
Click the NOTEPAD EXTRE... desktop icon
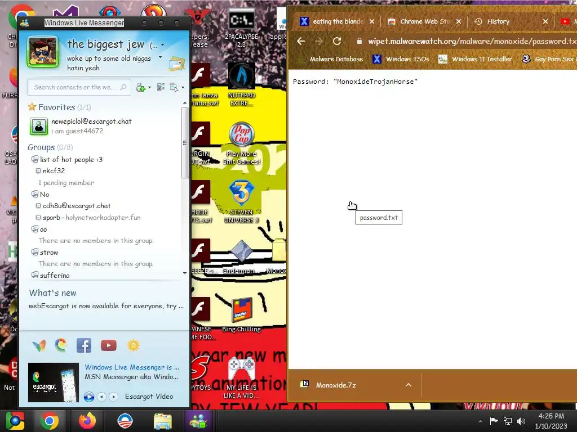[x=241, y=85]
